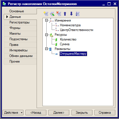The width and height of the screenshot is (119, 119).
Task: Select the ОтпущеноМастеру attribute
Action: tap(73, 54)
